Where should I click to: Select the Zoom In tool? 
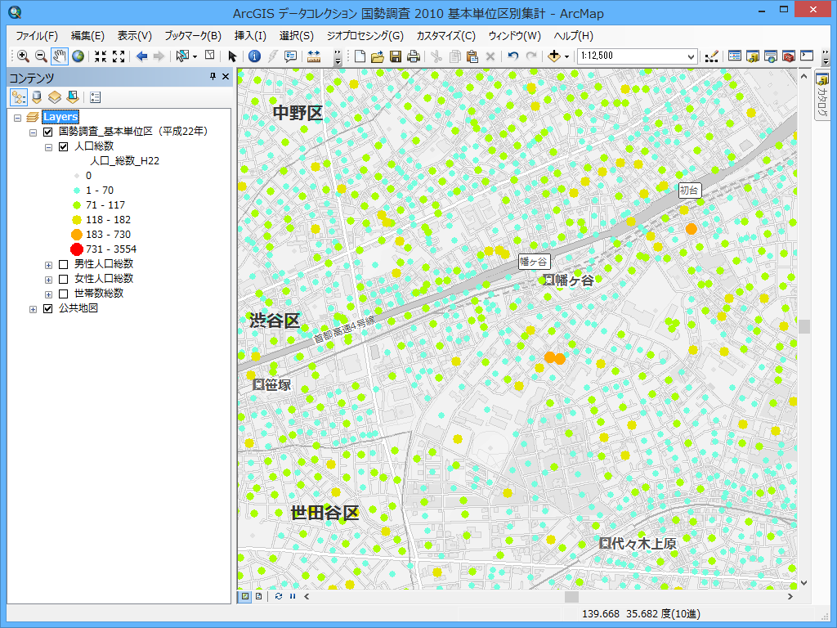[x=23, y=56]
